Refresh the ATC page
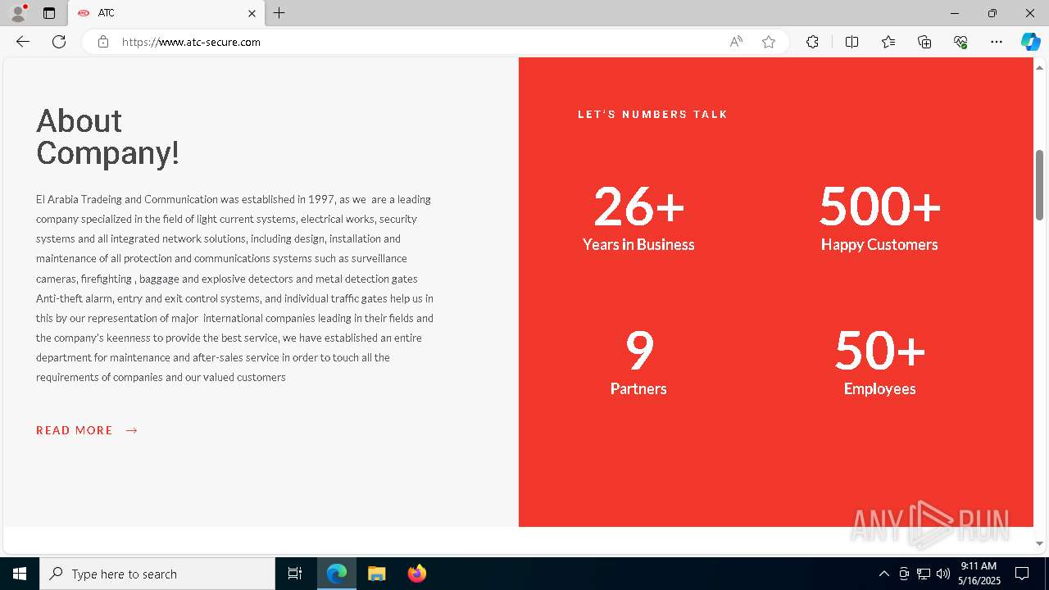The image size is (1049, 590). click(x=59, y=42)
